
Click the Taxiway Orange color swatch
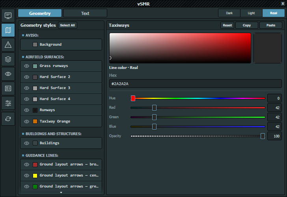click(x=35, y=121)
